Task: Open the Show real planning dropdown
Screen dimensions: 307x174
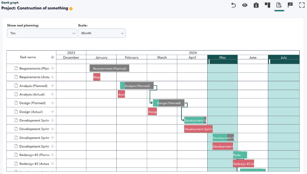Action: pyautogui.click(x=42, y=33)
